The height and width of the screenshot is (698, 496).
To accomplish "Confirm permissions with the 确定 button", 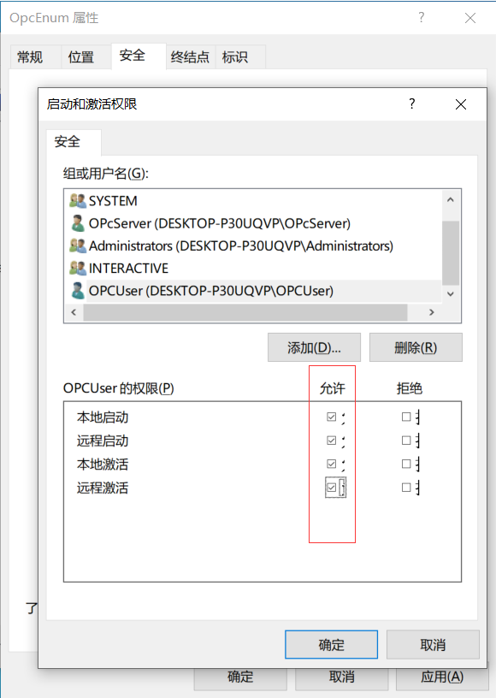I will [331, 644].
